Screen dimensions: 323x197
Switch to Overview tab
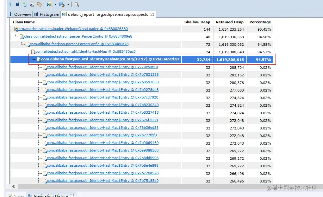[20, 15]
